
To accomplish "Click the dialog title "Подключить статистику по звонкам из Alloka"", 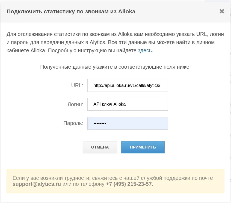I will 71,11.
